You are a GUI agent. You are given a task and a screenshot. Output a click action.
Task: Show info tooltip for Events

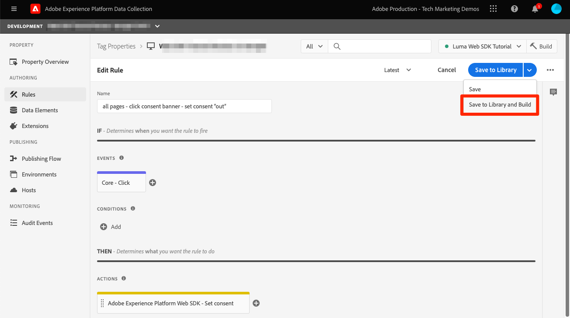(x=122, y=158)
